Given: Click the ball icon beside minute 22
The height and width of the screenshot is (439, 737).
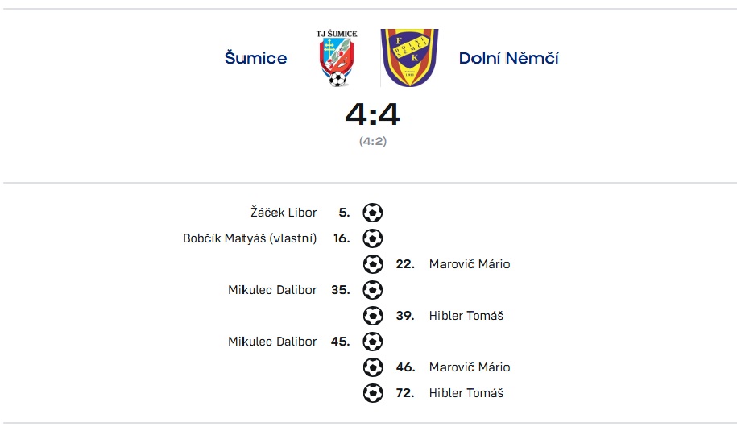Looking at the screenshot, I should (x=372, y=264).
